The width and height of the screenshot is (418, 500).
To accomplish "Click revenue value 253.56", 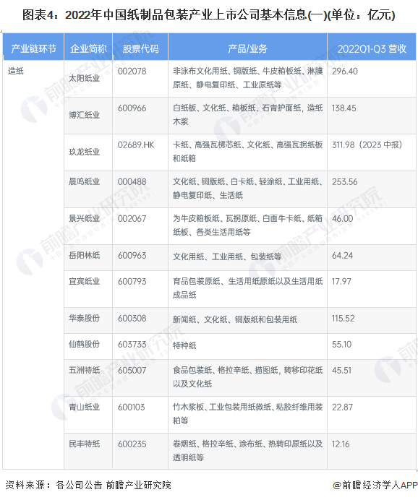I will pos(345,182).
